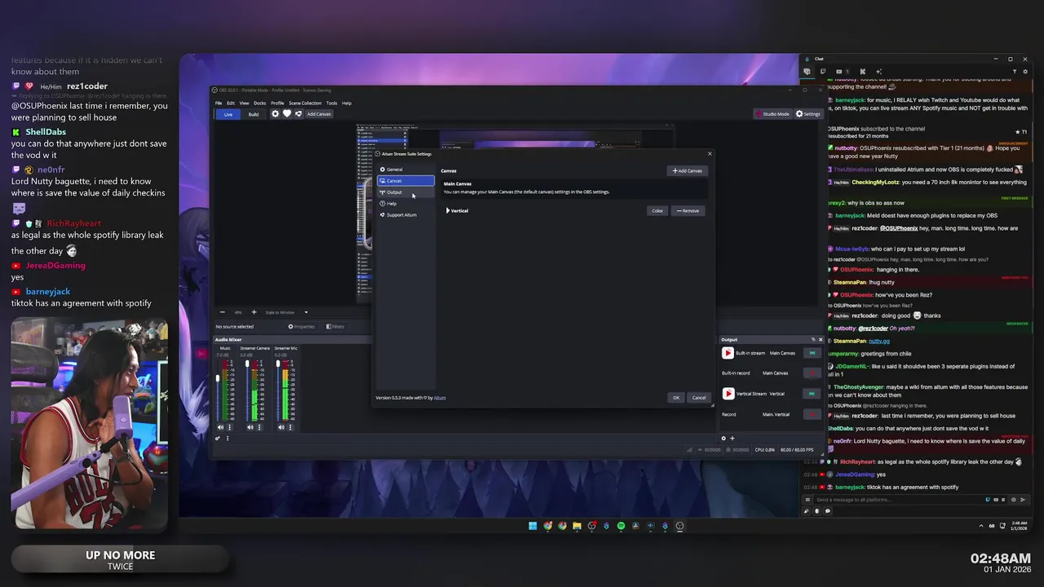Click Add Canvas in the OBS toolbar
The image size is (1044, 587).
tap(319, 114)
